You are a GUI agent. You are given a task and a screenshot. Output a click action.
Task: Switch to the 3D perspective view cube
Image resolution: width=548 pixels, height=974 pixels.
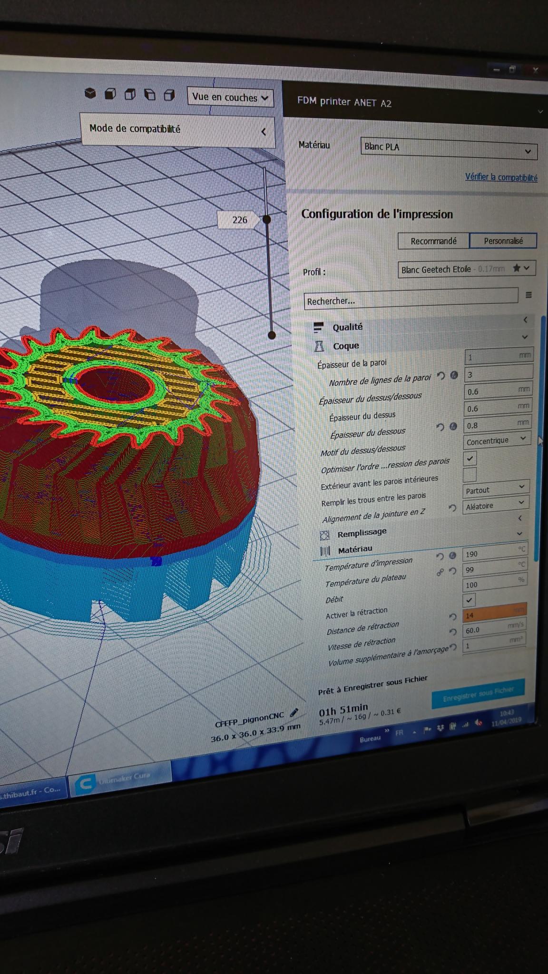coord(90,93)
